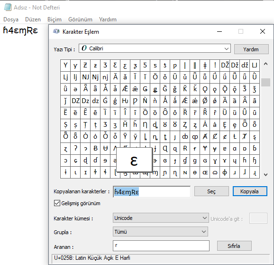The image size is (274, 265).
Task: Close the Karakter Eşlem window
Action: coord(263,31)
